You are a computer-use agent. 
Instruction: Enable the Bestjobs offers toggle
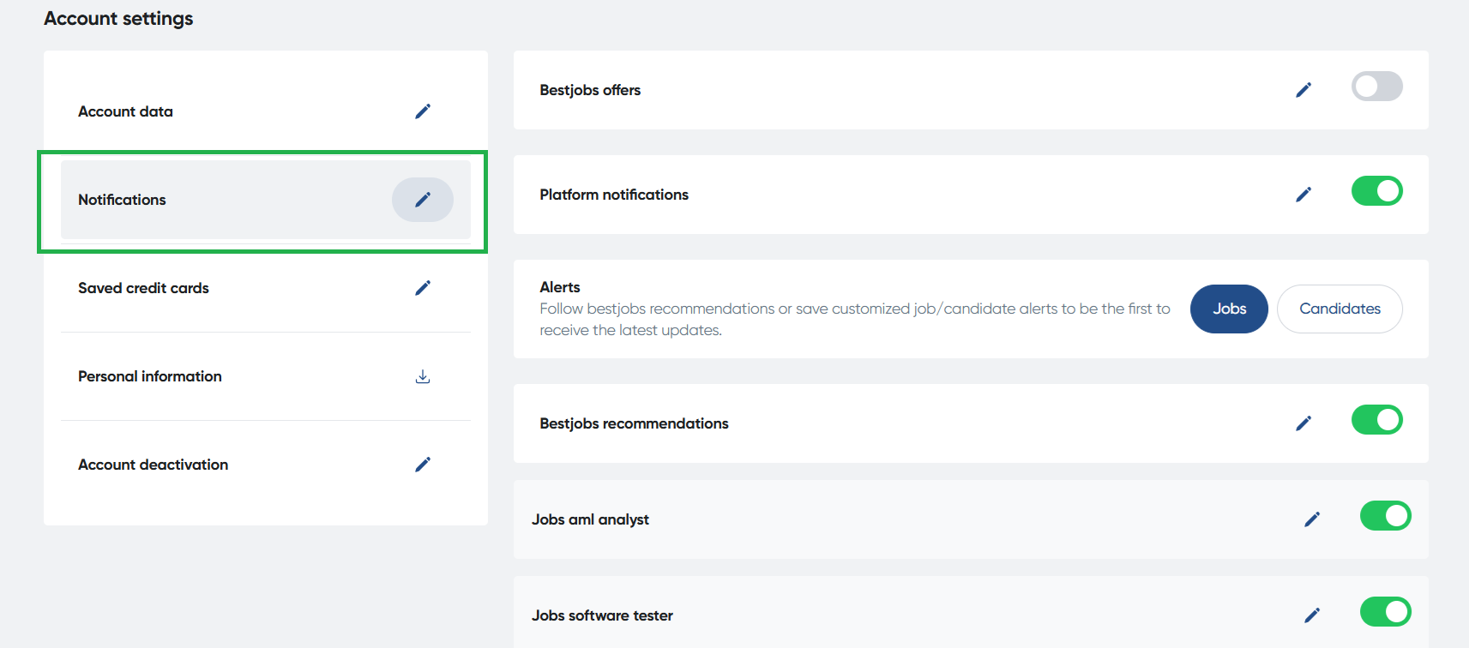point(1376,87)
